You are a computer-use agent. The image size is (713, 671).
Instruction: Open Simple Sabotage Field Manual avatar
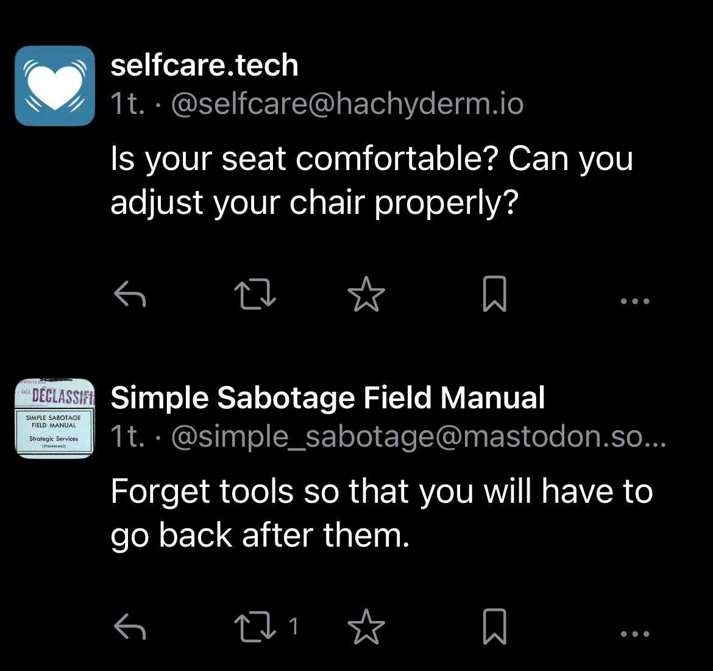pyautogui.click(x=55, y=418)
